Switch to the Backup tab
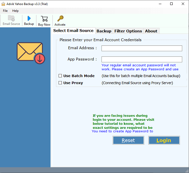The height and width of the screenshot is (173, 189). (104, 31)
